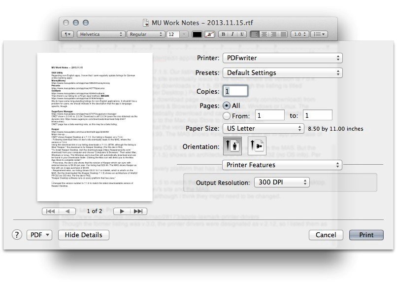Open print dialog help
Viewport: 397px width, 287px height.
click(17, 235)
